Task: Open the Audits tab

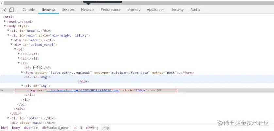Action: click(196, 10)
